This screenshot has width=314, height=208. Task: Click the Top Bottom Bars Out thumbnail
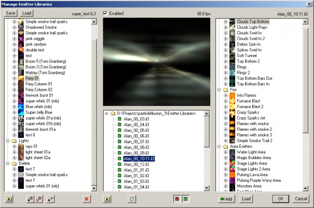232,78
